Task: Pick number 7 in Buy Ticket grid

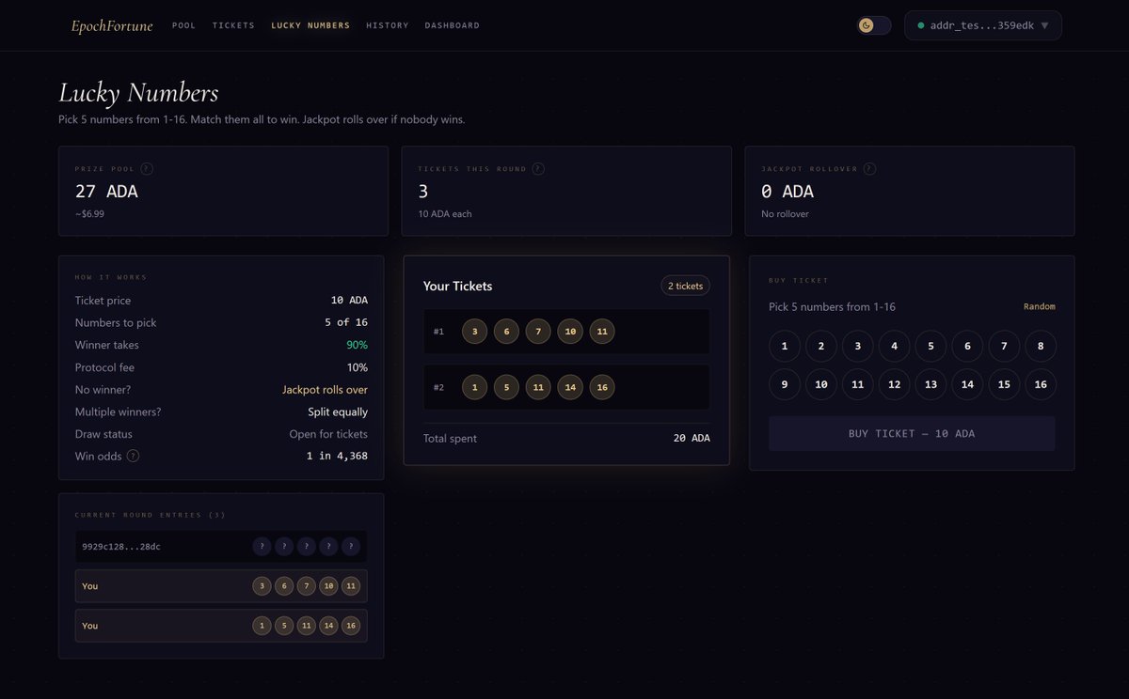Action: [x=1004, y=347]
